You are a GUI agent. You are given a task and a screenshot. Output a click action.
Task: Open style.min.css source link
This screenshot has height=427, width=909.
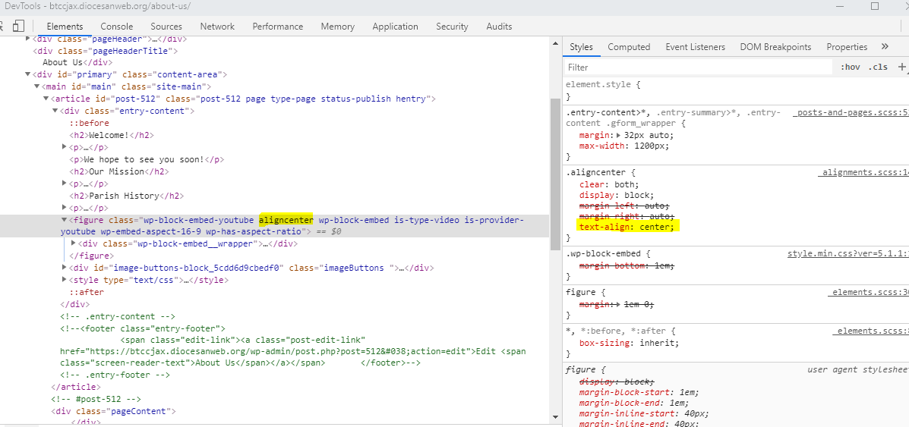(x=847, y=253)
